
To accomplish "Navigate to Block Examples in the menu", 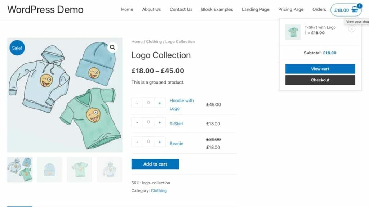I will [217, 9].
